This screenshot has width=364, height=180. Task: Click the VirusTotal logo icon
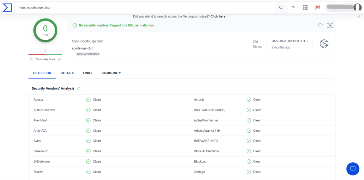(x=7, y=7)
